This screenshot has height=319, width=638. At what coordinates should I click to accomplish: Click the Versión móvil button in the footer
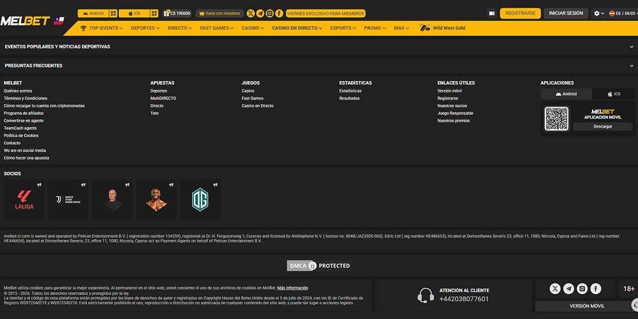point(587,306)
